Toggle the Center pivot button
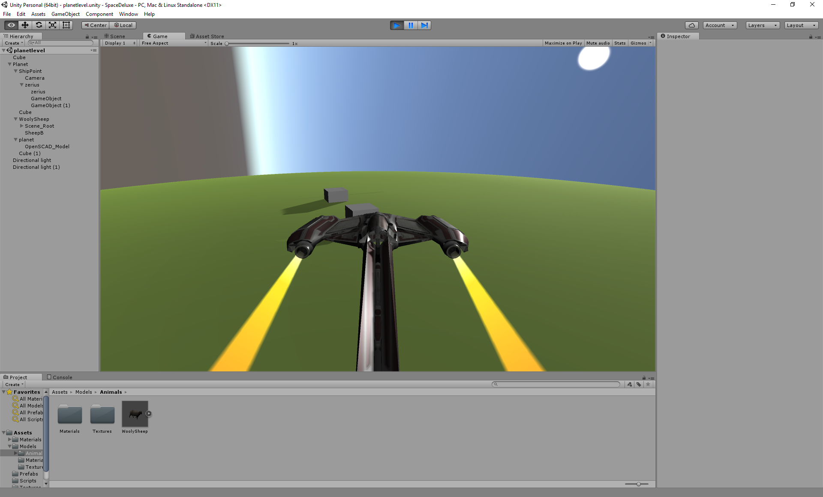 point(96,25)
